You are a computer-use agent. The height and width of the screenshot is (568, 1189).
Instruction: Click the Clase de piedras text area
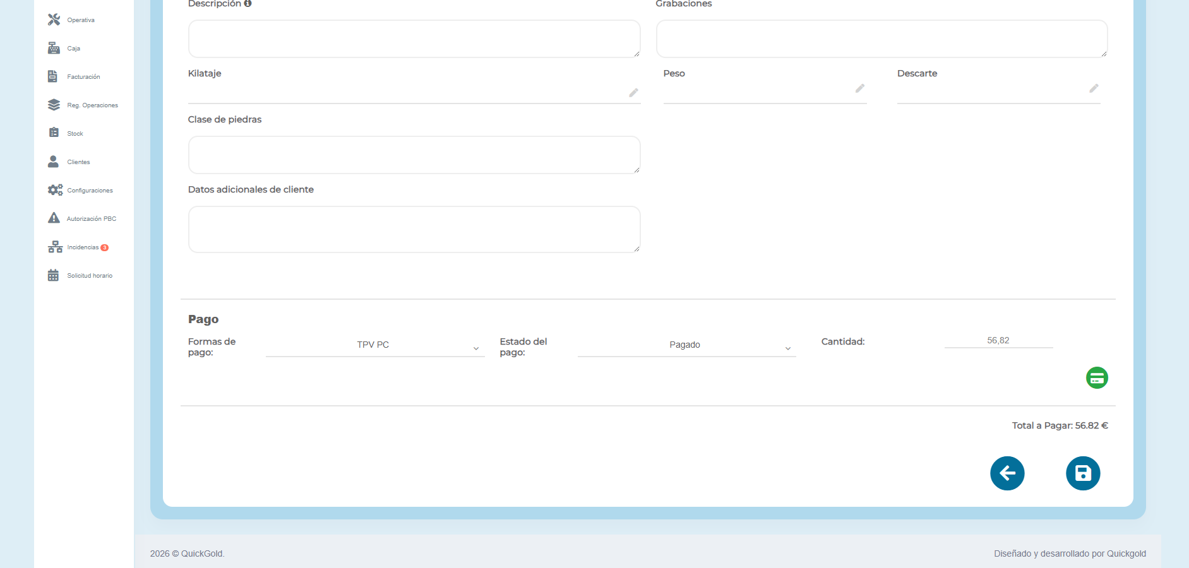click(414, 155)
